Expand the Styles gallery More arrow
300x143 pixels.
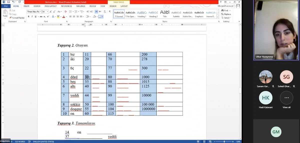(x=218, y=17)
